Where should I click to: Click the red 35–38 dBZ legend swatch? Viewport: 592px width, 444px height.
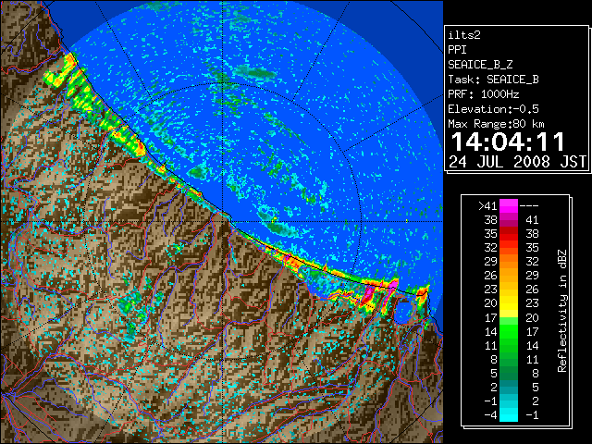[509, 234]
